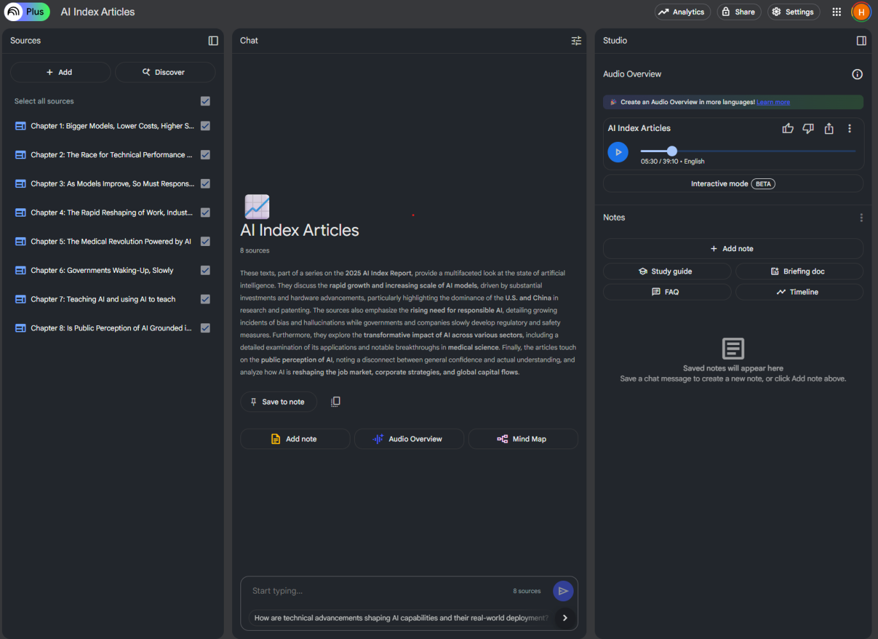Open Analytics from the top bar
The image size is (878, 639).
click(682, 12)
